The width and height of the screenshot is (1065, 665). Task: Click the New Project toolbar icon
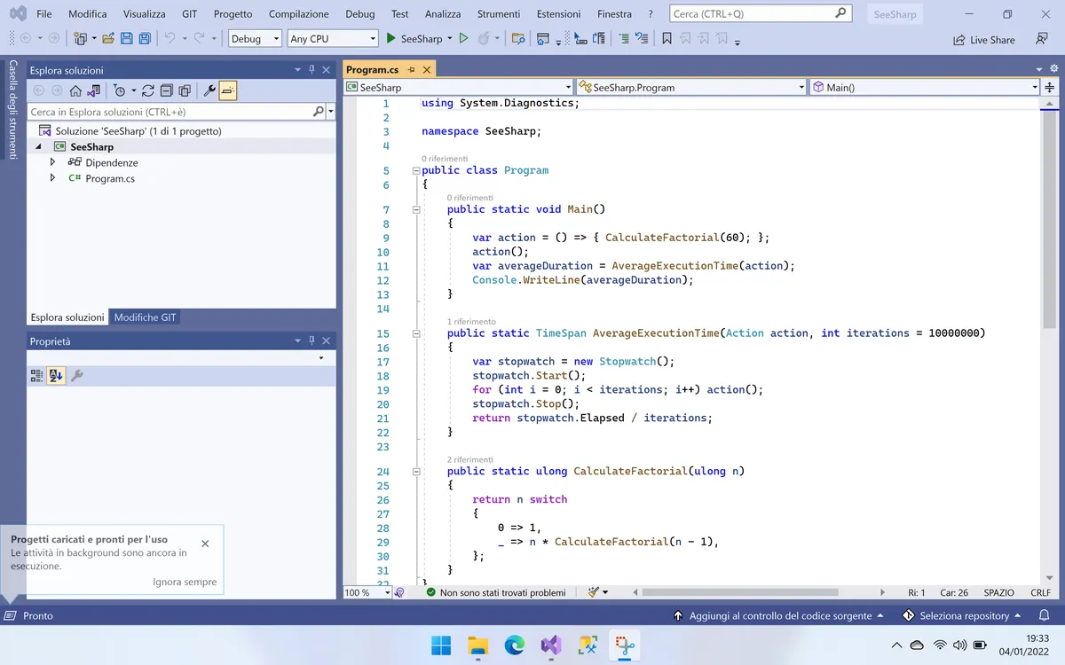(x=80, y=39)
